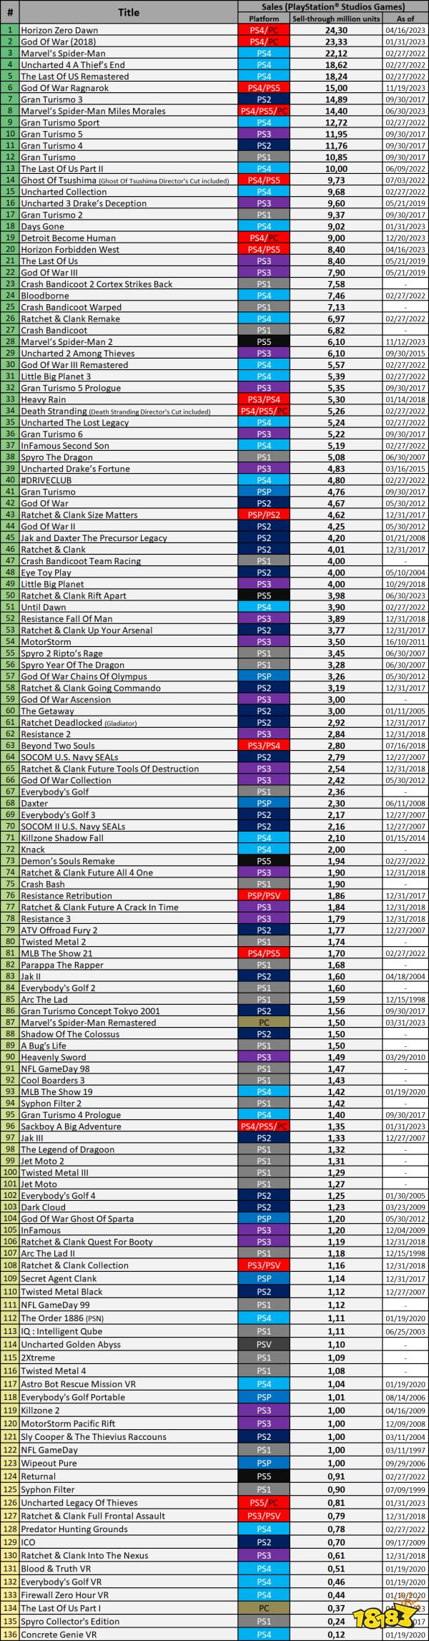Viewport: 429px width, 1641px height.
Task: Click "Sly Cooper & The Thievius Raccouns" title
Action: (x=94, y=1436)
